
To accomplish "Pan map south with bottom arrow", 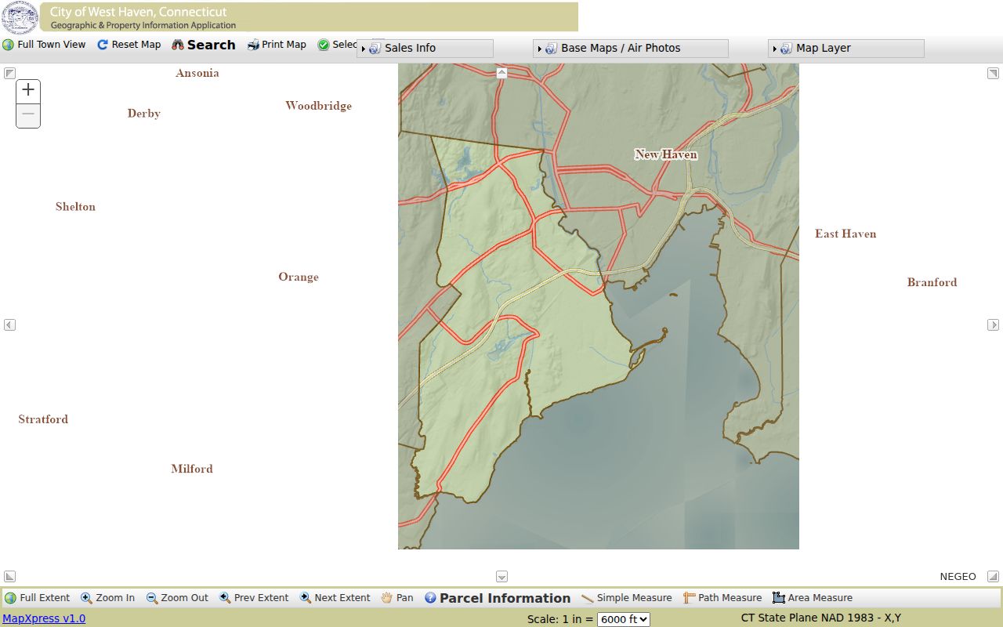I will click(x=501, y=577).
